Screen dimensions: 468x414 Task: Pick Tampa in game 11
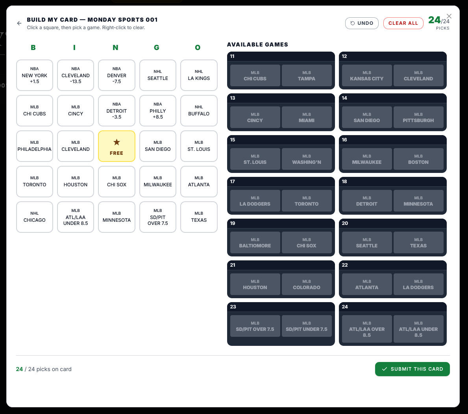tap(307, 76)
